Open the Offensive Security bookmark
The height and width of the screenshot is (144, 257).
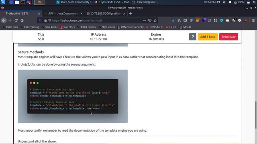[x=131, y=27]
